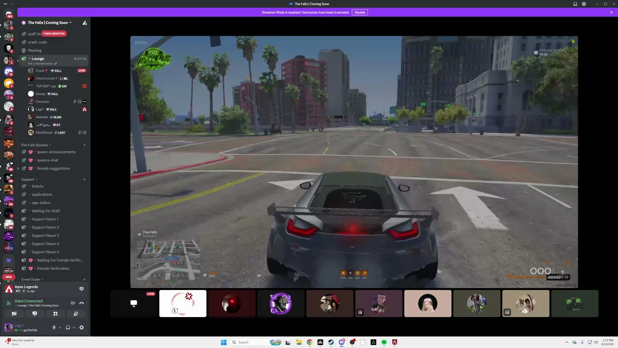This screenshot has height=348, width=618.
Task: Open the blue Discord-logo server icon
Action: click(x=9, y=72)
